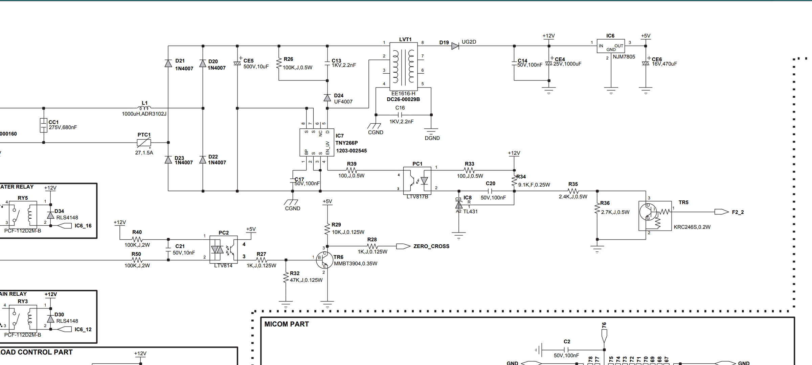The height and width of the screenshot is (365, 812).
Task: Click the D24 UF4007 diode symbol
Action: (327, 98)
